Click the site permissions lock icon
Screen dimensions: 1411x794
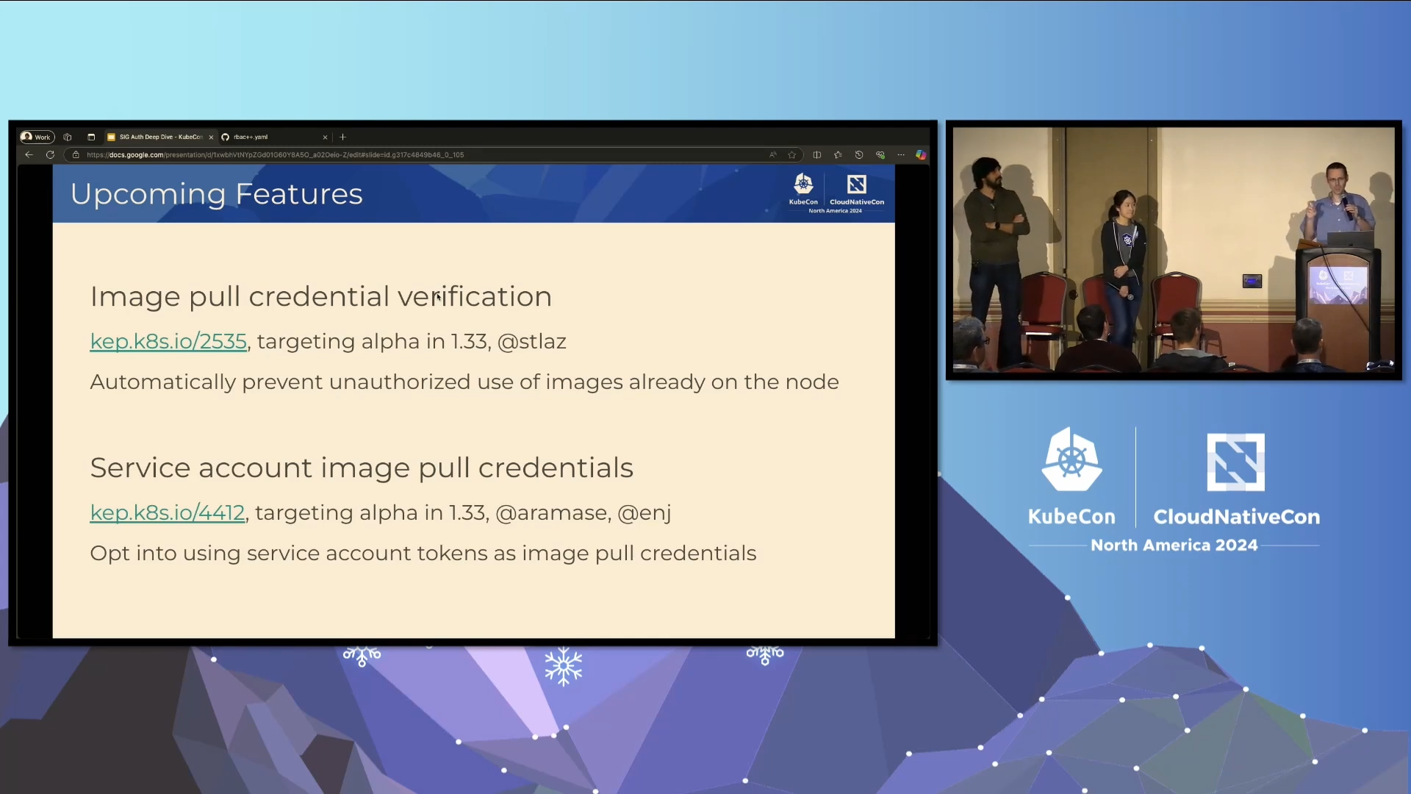[76, 155]
